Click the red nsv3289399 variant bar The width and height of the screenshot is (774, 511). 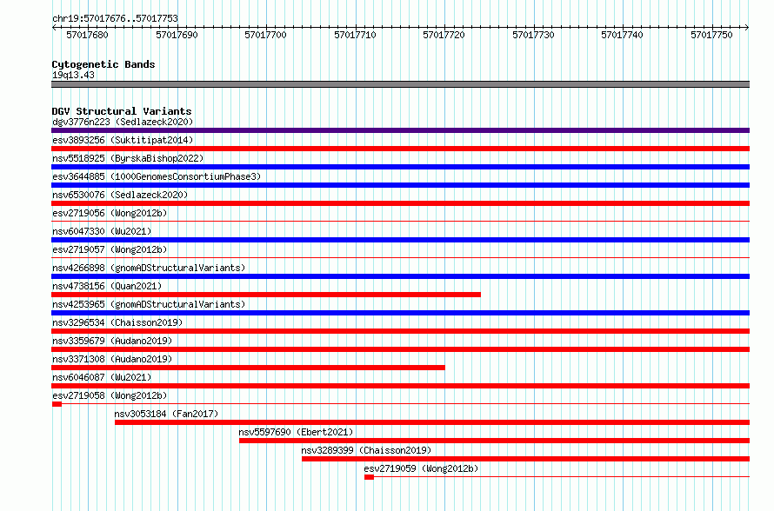point(525,459)
